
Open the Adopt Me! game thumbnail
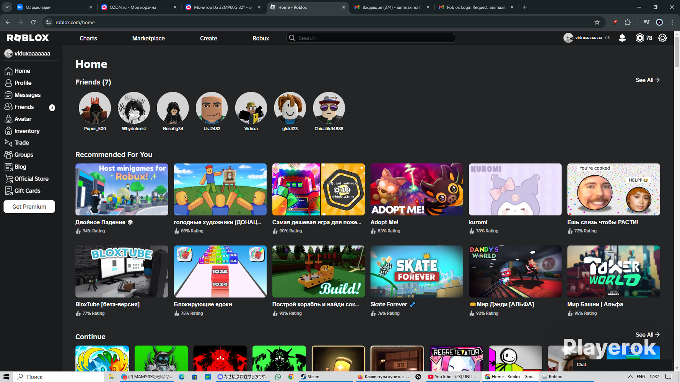417,189
